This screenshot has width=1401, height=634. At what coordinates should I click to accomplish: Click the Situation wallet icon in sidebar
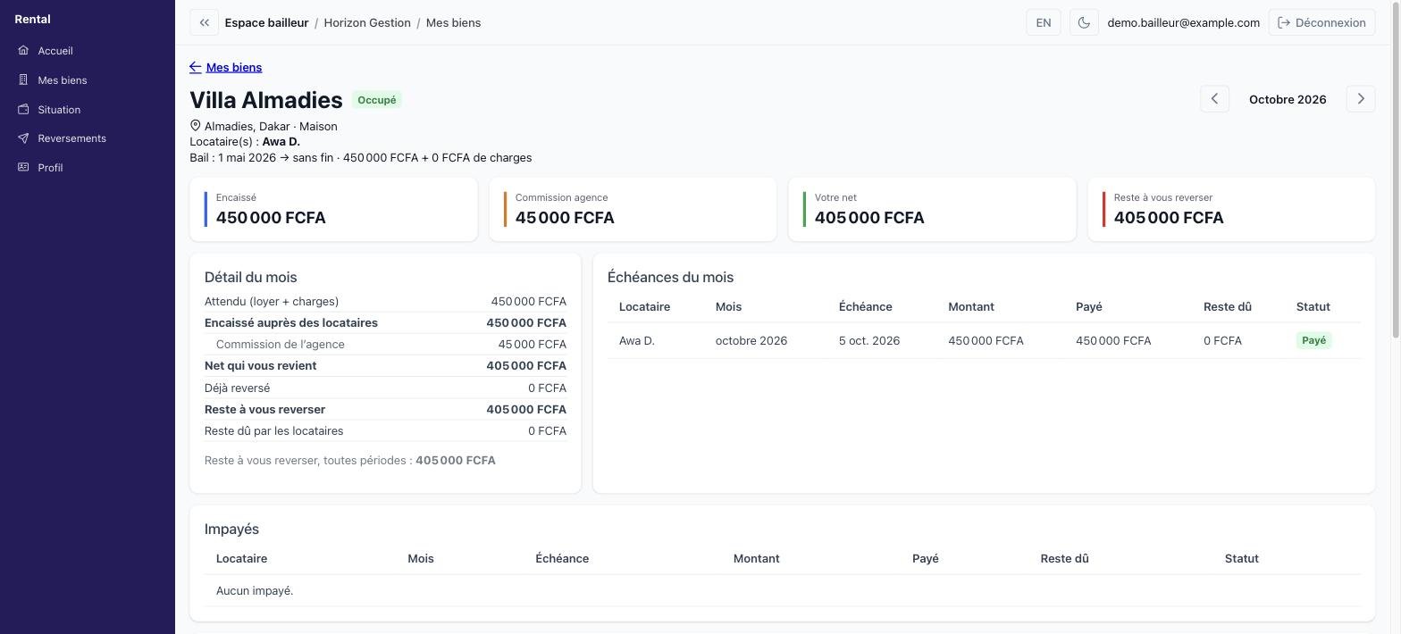tap(23, 110)
